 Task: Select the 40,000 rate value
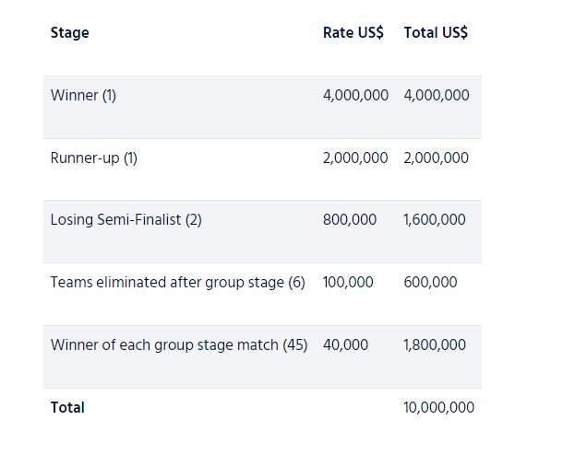pos(345,345)
